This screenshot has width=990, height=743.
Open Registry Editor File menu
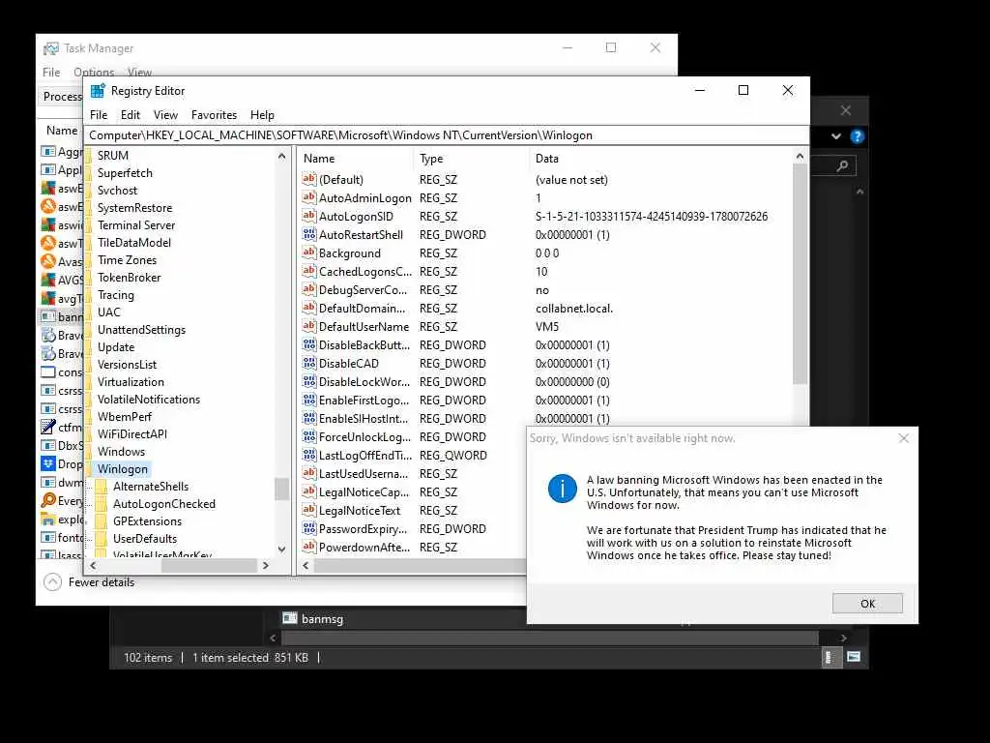click(99, 115)
